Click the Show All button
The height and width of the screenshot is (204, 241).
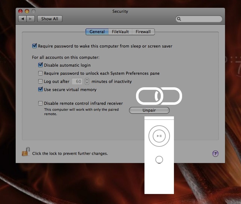click(x=50, y=19)
